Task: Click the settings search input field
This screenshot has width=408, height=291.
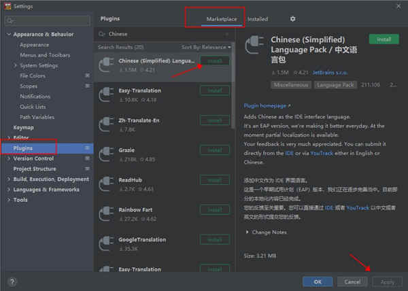Action: [48, 20]
